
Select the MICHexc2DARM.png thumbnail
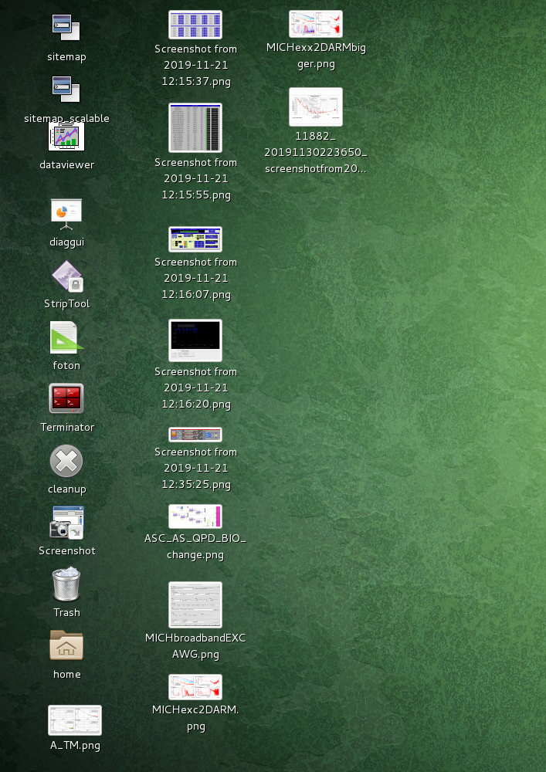(x=195, y=687)
